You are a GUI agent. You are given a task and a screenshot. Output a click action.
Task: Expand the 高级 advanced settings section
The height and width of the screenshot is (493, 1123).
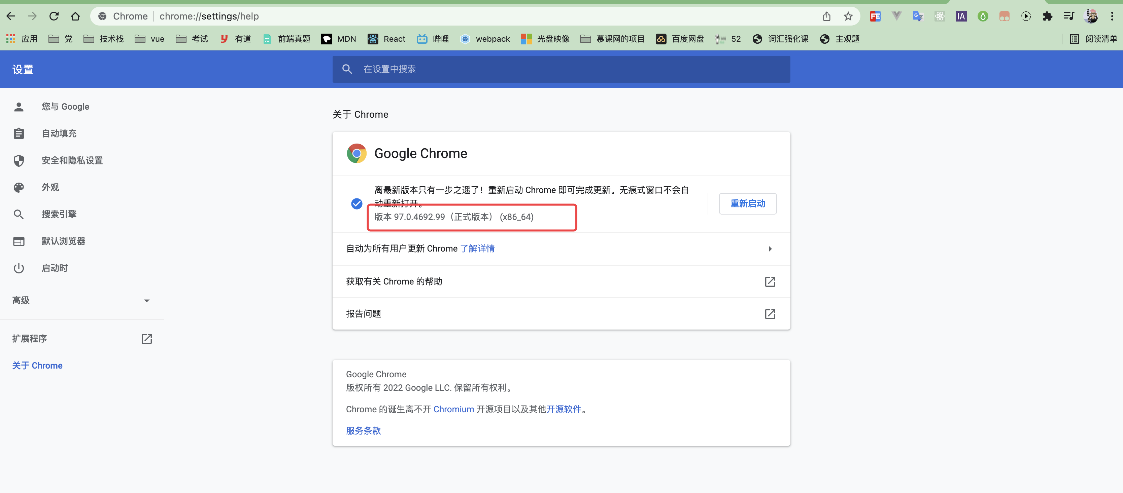click(x=81, y=301)
